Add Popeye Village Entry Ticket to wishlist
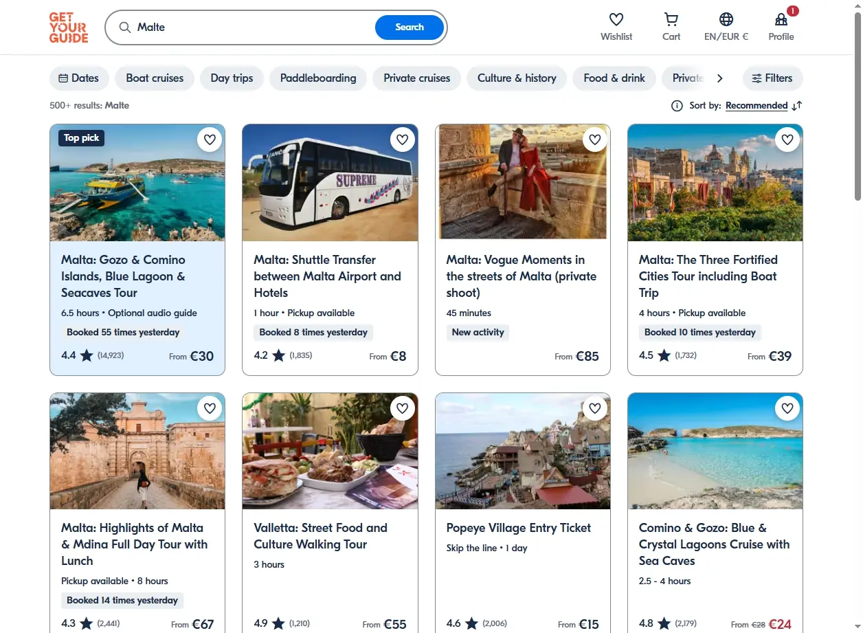The width and height of the screenshot is (863, 633). click(595, 408)
